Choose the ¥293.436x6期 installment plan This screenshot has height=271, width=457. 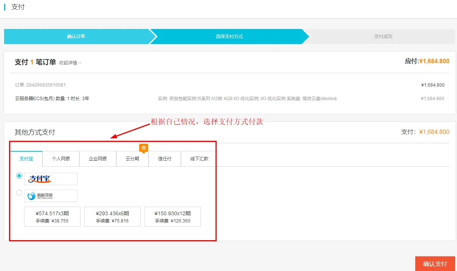click(112, 216)
